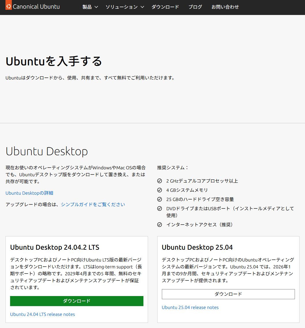Open Ubuntu 25.04 release notes link
305x328 pixels.
(190, 307)
